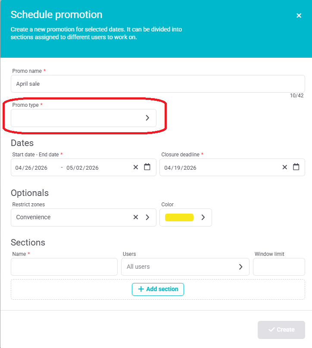Edit the start date 04/26/2026
This screenshot has height=348, width=312.
point(31,168)
